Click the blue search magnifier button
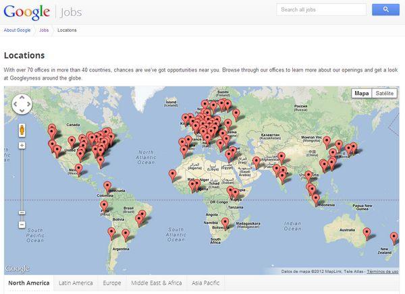The width and height of the screenshot is (405, 294). click(385, 9)
